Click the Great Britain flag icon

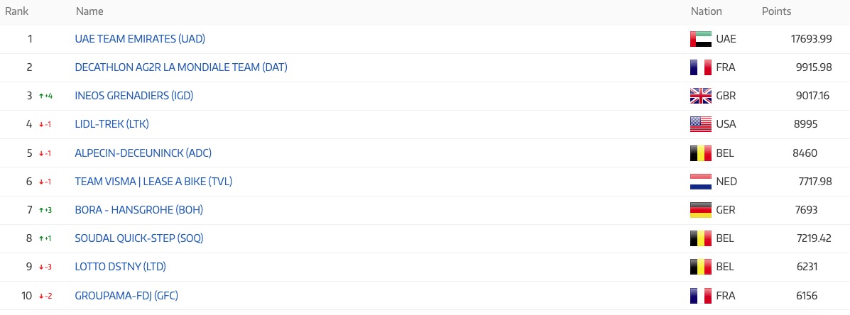700,96
